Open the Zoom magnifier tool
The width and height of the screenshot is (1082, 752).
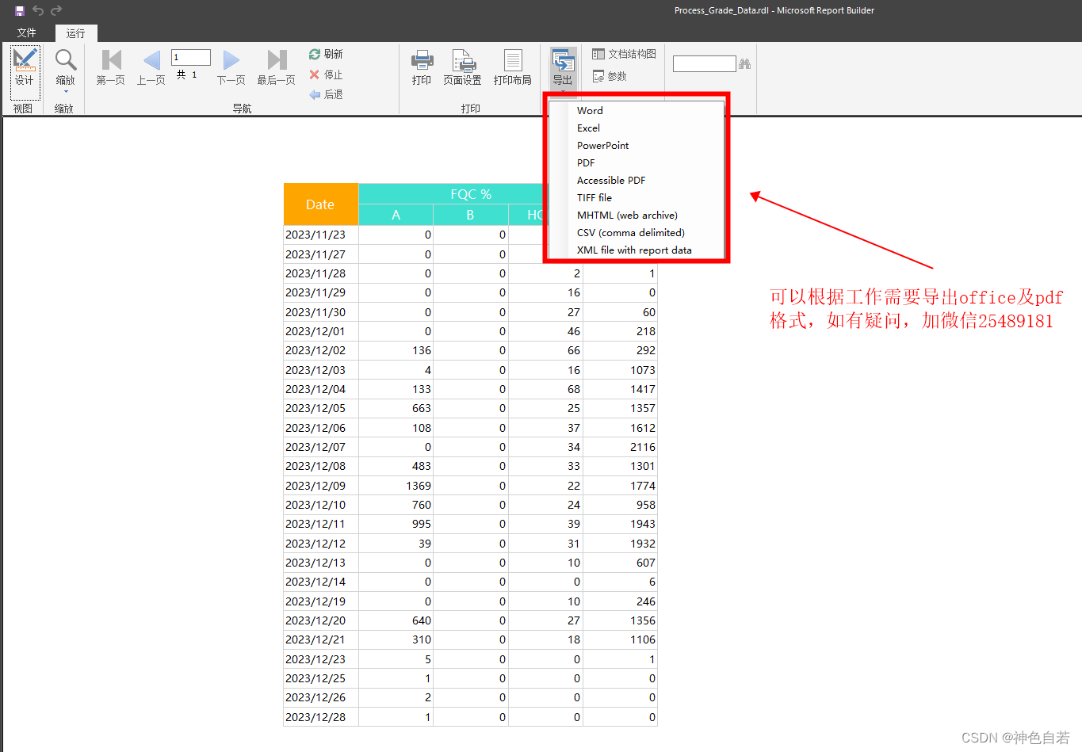(x=65, y=60)
